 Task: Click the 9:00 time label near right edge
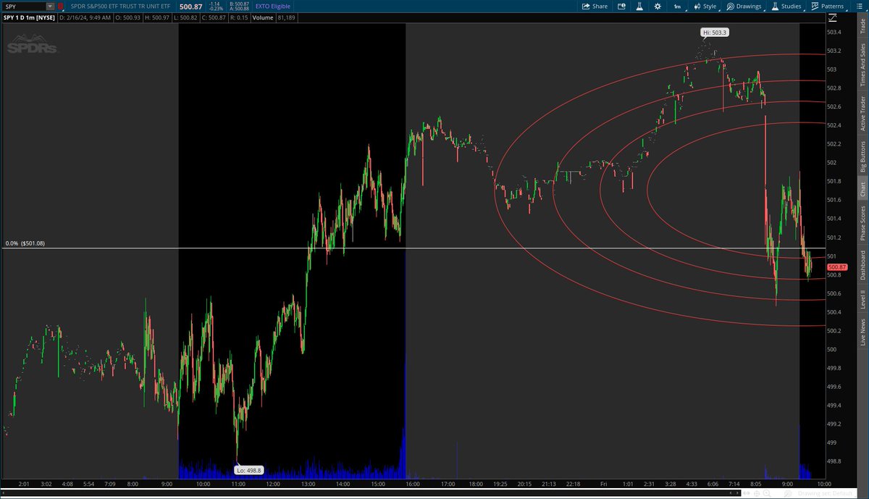click(787, 484)
